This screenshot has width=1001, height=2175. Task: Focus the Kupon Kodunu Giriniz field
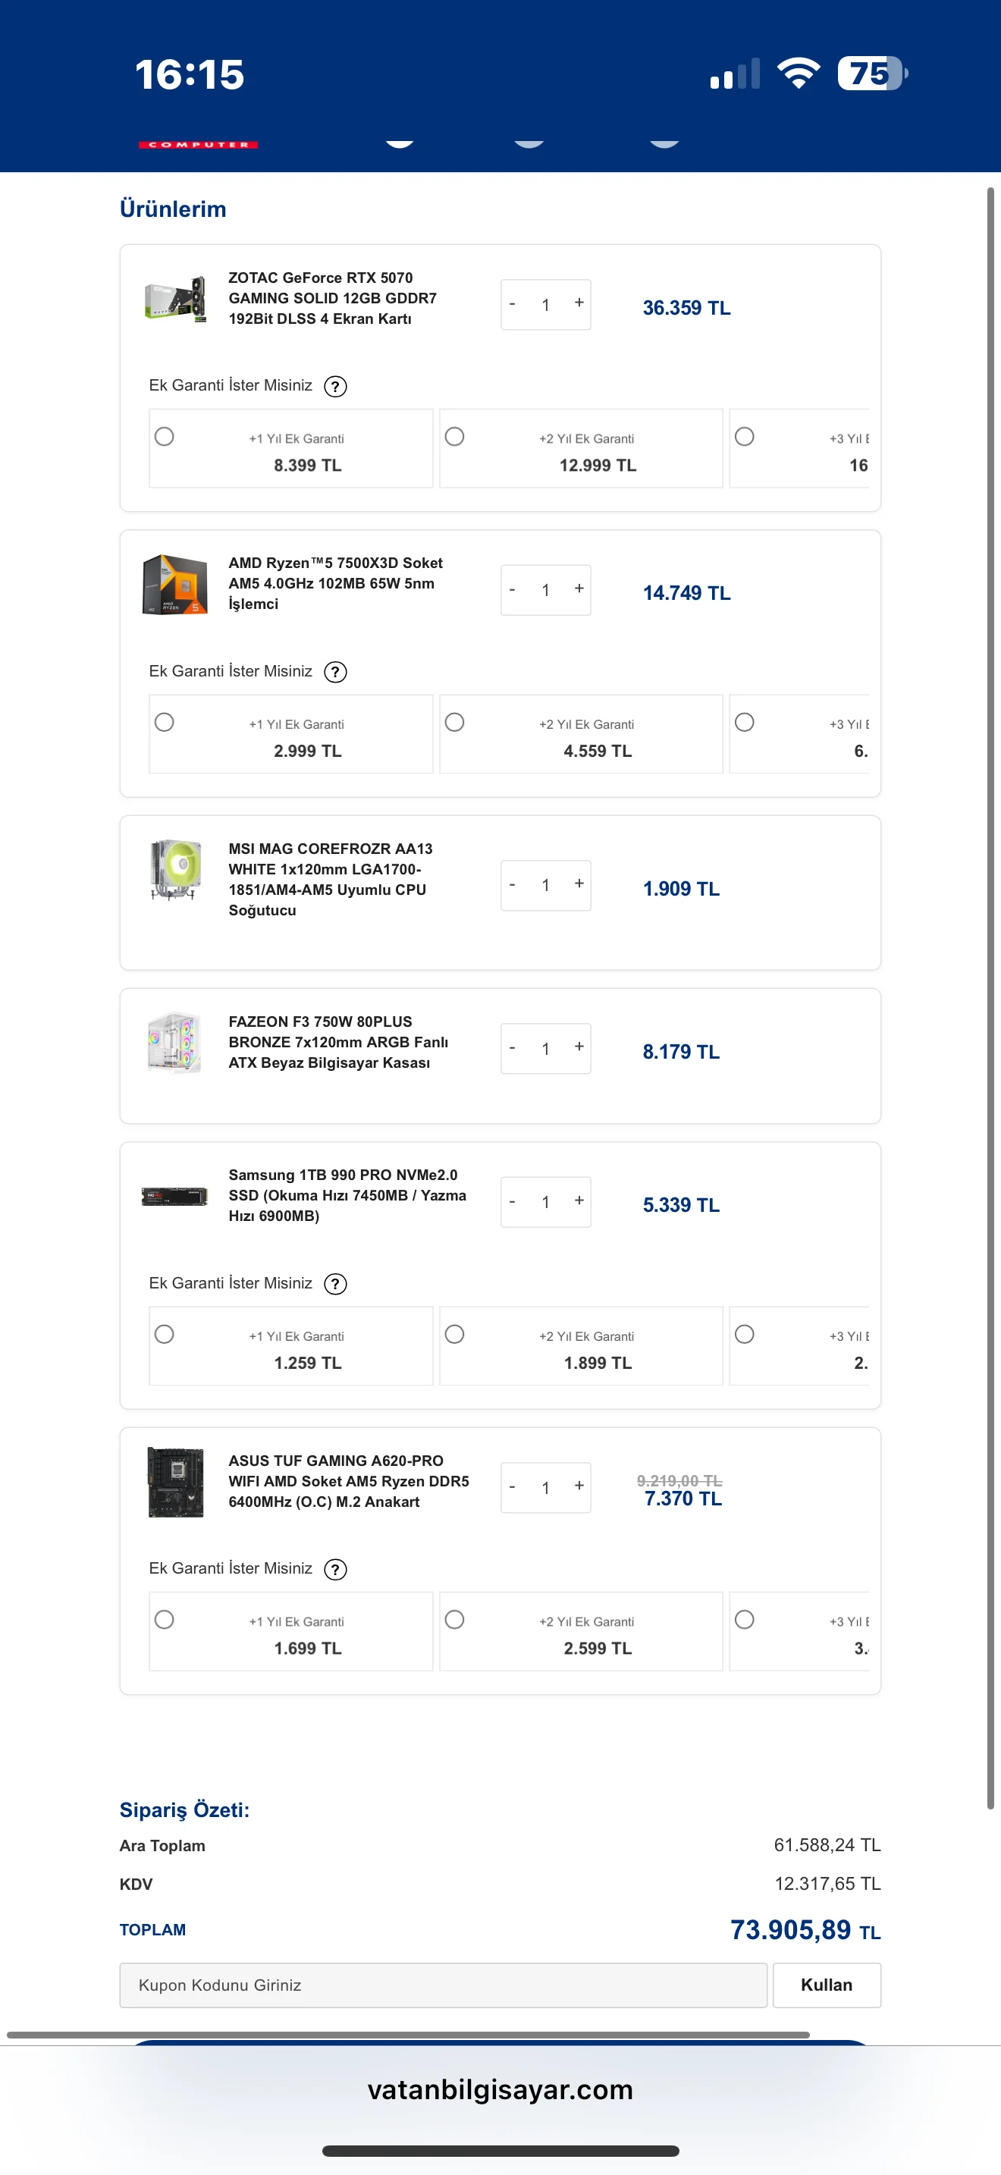(x=443, y=1985)
